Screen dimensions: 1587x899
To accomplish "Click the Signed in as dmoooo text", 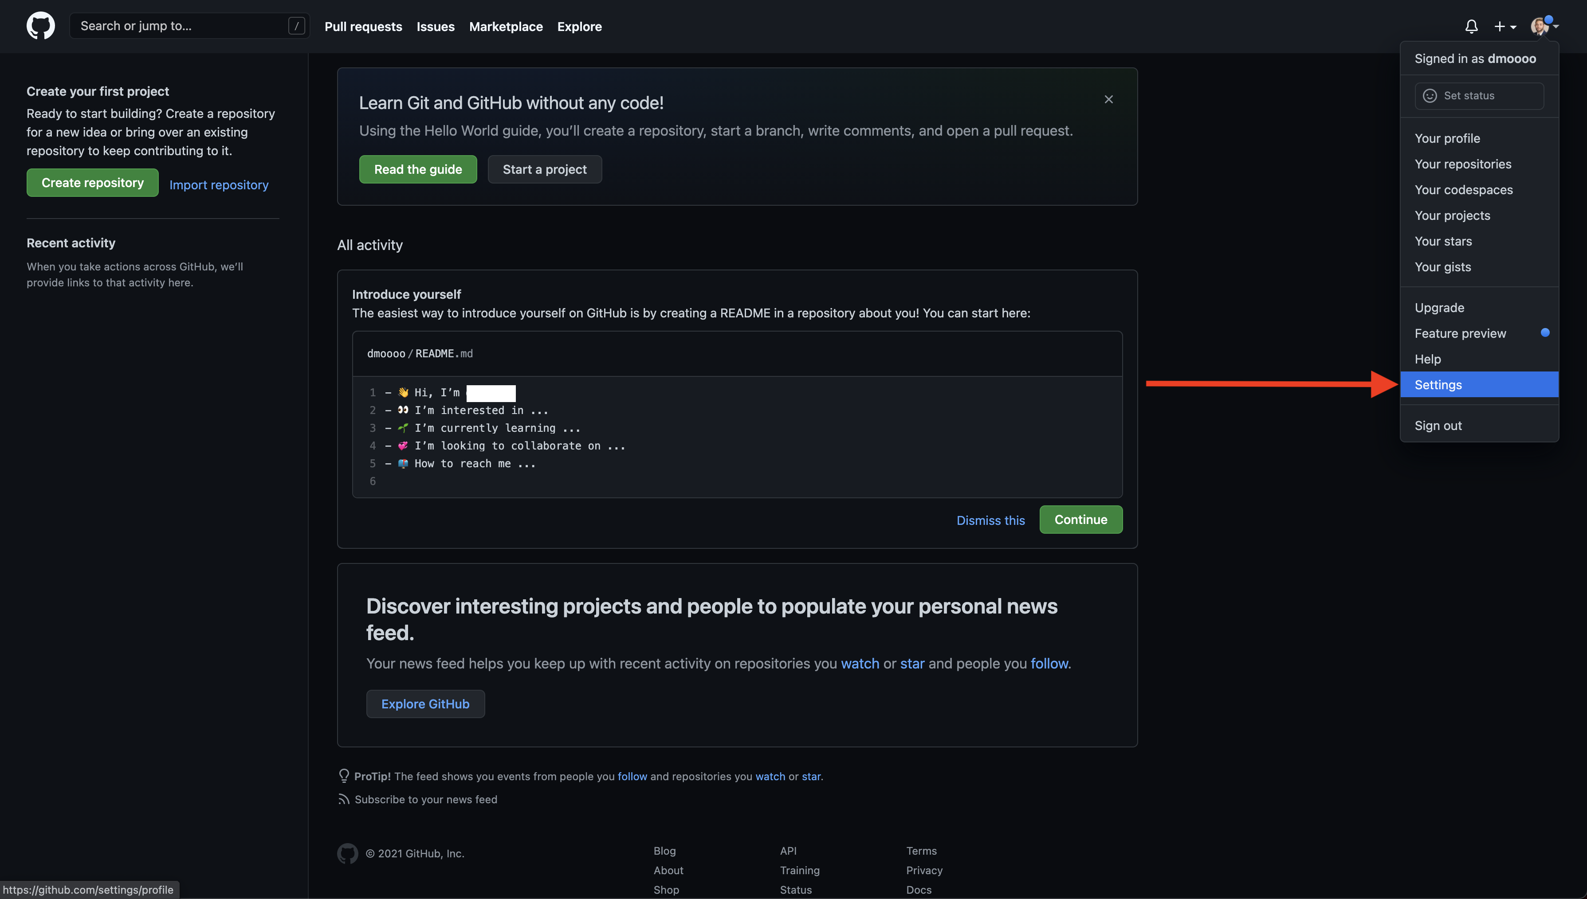I will (1475, 59).
